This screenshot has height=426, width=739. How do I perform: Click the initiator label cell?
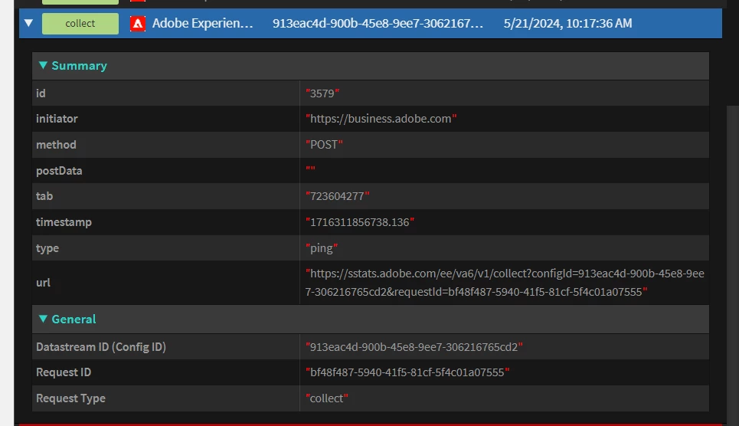[166, 119]
